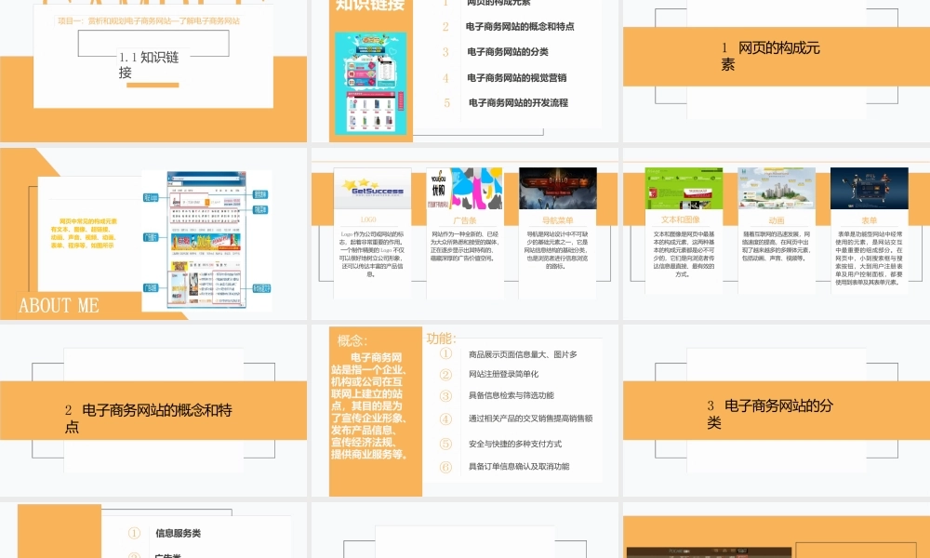Click '电子商务网站的视觉营销' list item
Image resolution: width=930 pixels, height=558 pixels.
pyautogui.click(x=516, y=78)
